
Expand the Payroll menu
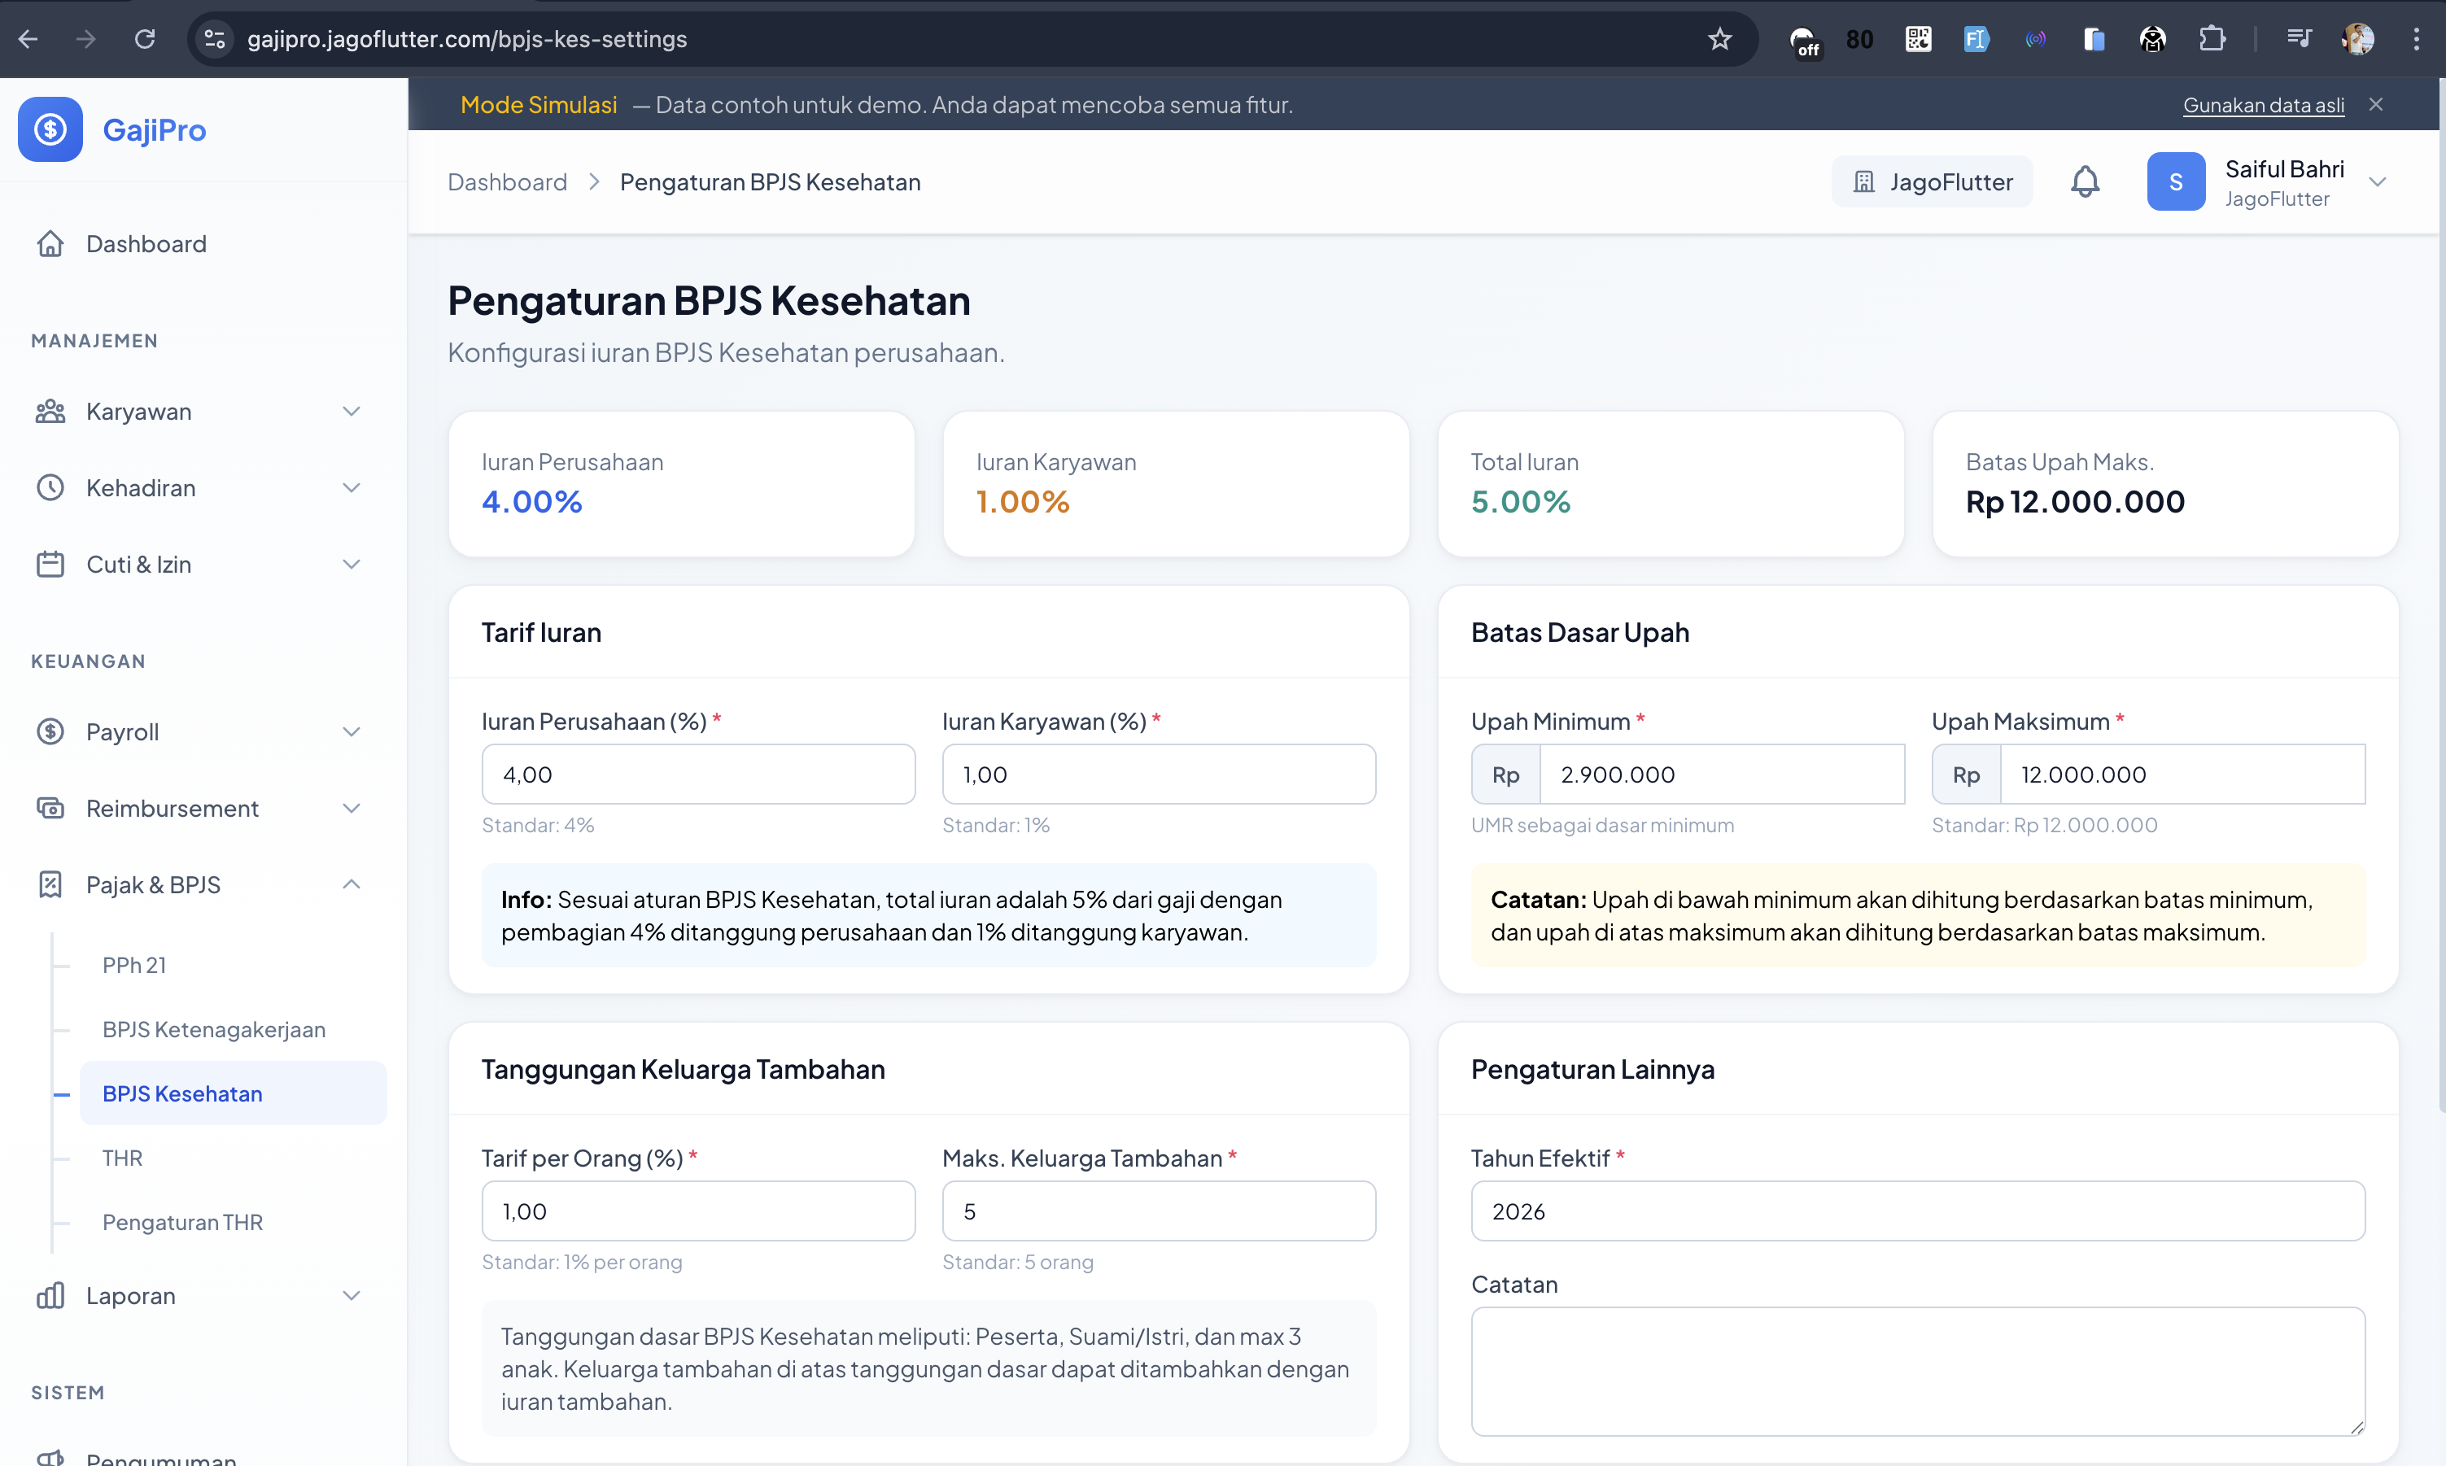pyautogui.click(x=203, y=731)
